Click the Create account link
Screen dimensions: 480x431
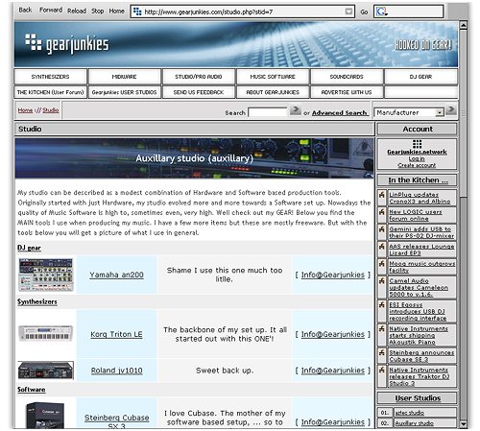[x=417, y=165]
